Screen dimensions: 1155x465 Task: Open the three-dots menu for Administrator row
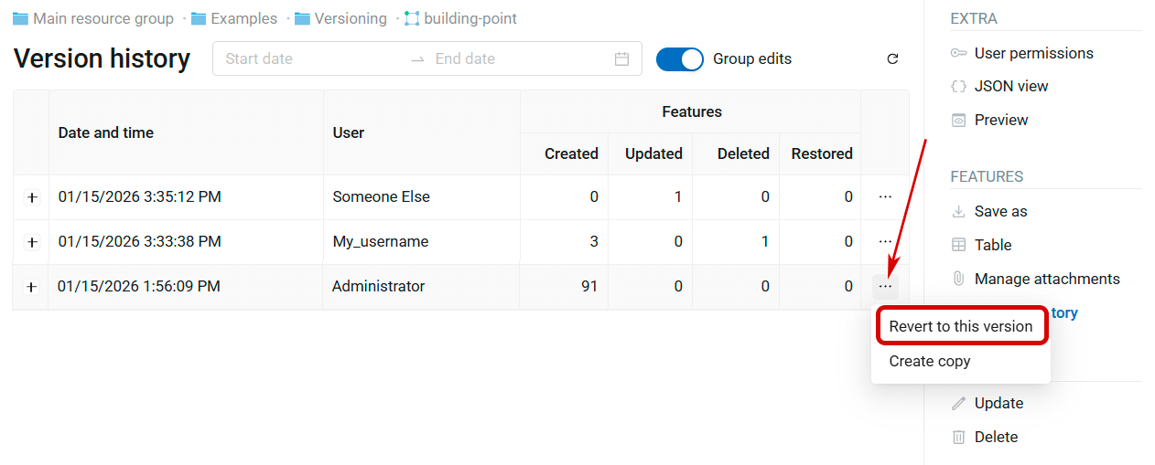pyautogui.click(x=885, y=287)
